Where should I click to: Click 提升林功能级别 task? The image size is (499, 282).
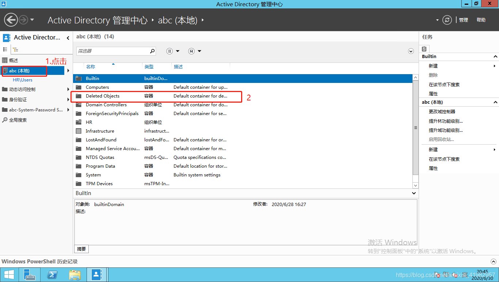pos(446,121)
